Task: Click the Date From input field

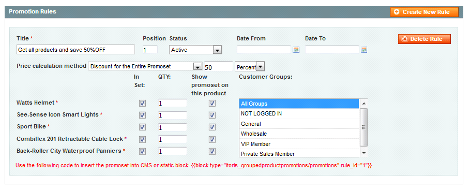Action: (264, 50)
